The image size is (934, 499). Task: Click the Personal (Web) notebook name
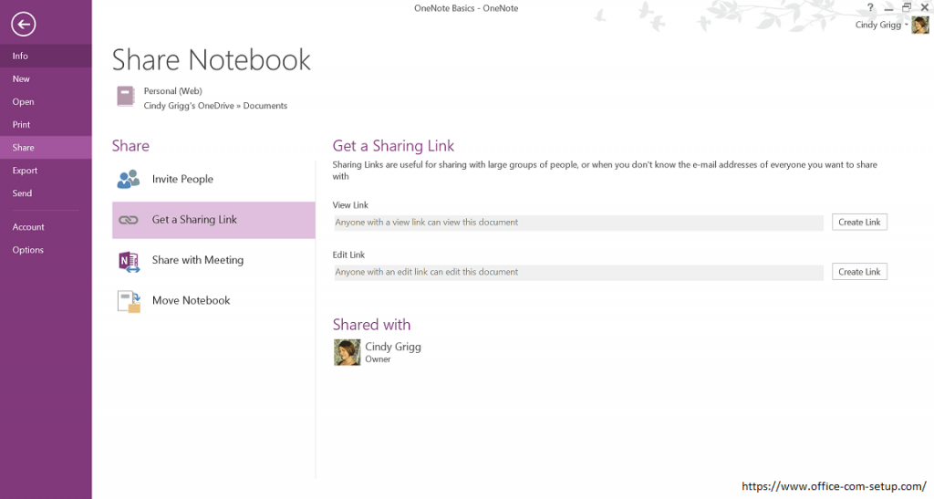[172, 91]
